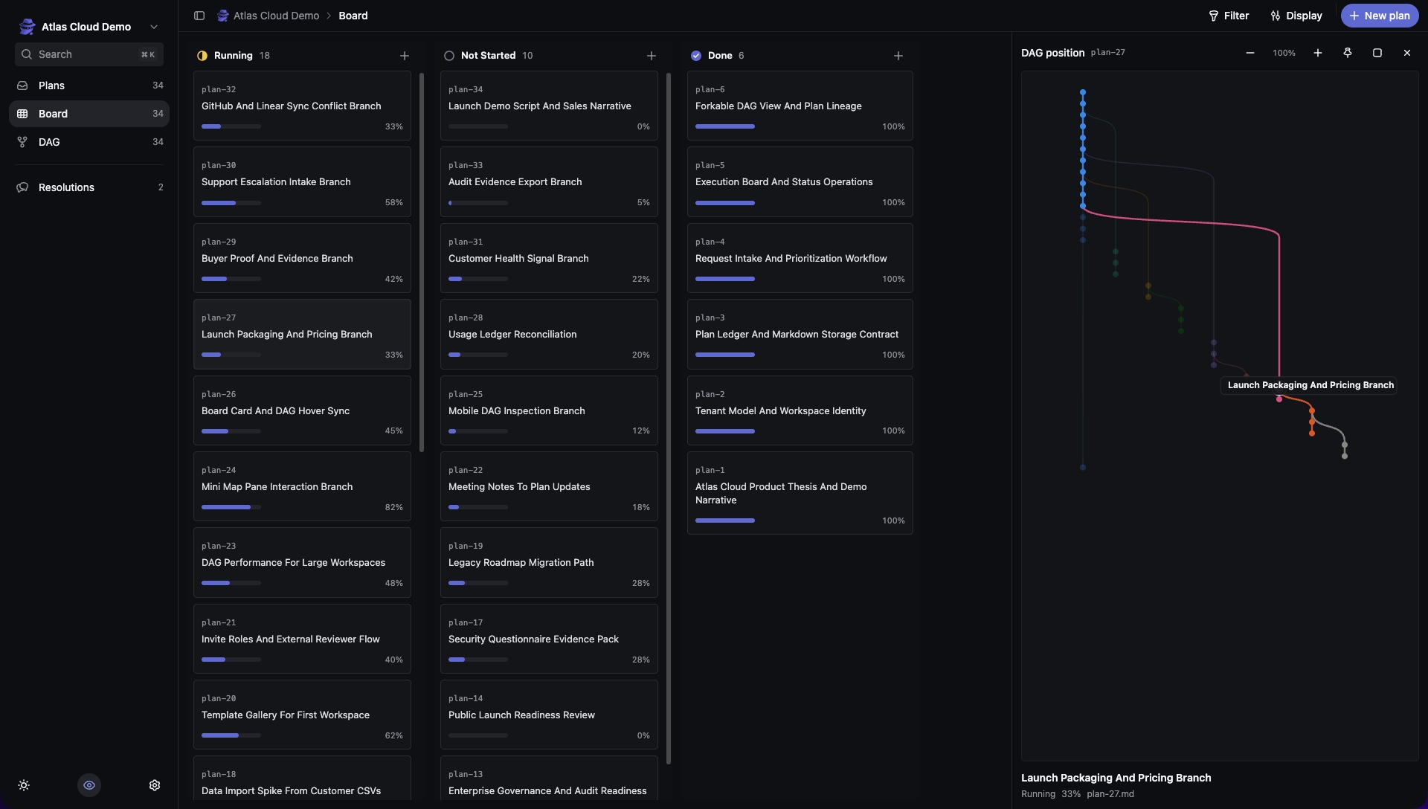
Task: Click the DAG branch icon in sidebar
Action: pos(22,142)
